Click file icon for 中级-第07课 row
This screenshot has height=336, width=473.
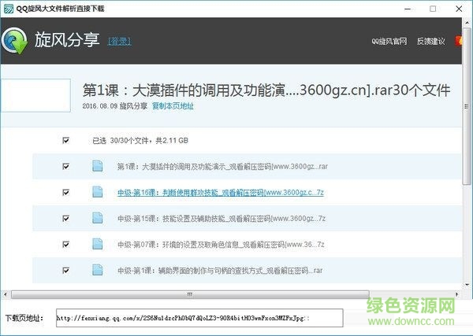point(98,244)
